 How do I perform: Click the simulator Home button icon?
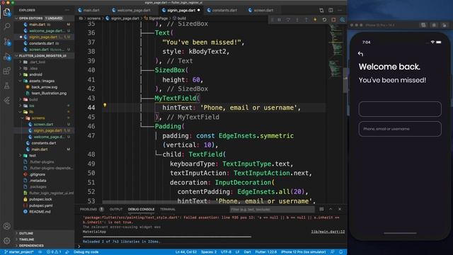[x=434, y=25]
